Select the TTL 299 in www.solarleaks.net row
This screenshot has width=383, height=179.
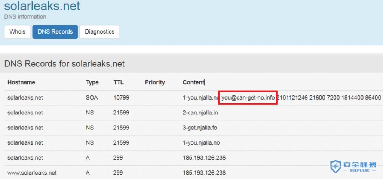[118, 173]
